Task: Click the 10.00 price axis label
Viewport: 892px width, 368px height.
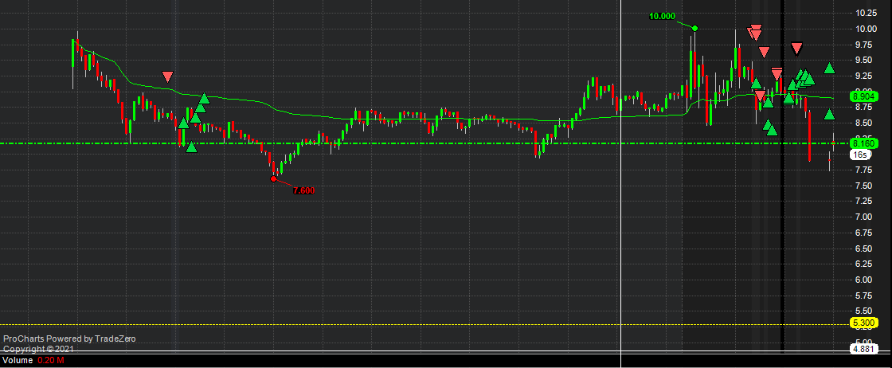Action: (865, 29)
